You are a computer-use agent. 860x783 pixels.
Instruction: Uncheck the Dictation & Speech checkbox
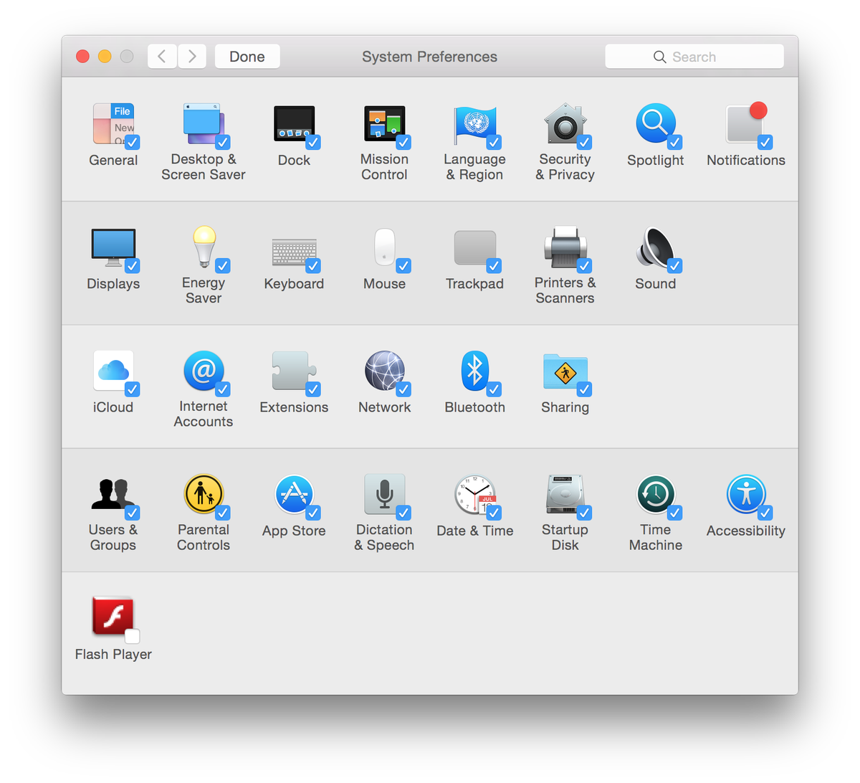coord(403,513)
